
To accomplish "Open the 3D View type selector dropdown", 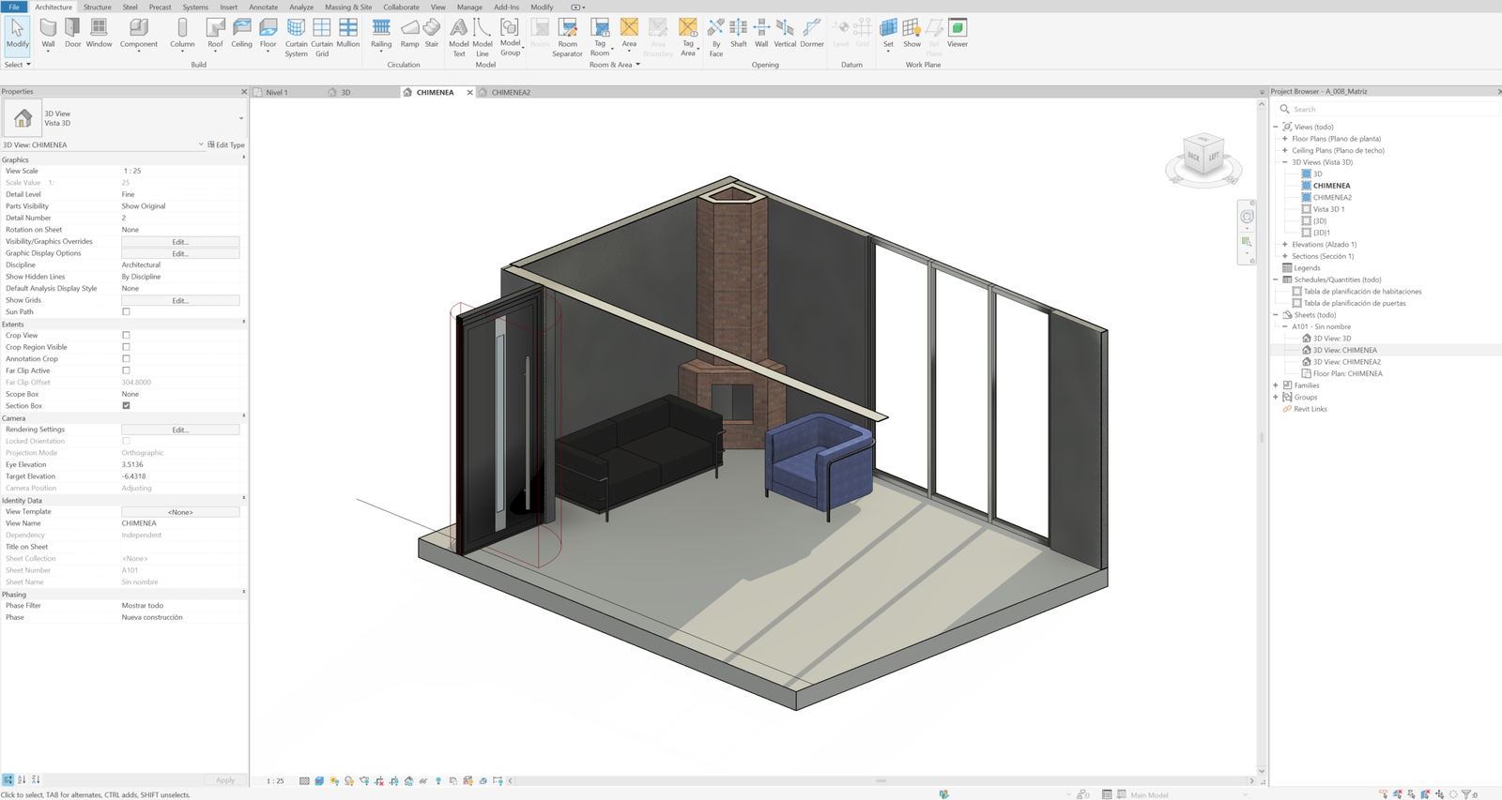I will [x=241, y=118].
